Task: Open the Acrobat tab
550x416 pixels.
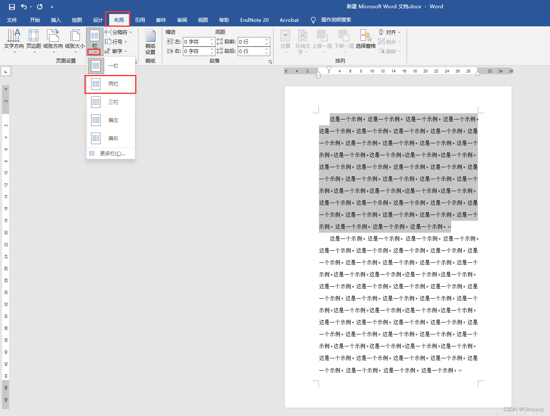Action: 289,20
